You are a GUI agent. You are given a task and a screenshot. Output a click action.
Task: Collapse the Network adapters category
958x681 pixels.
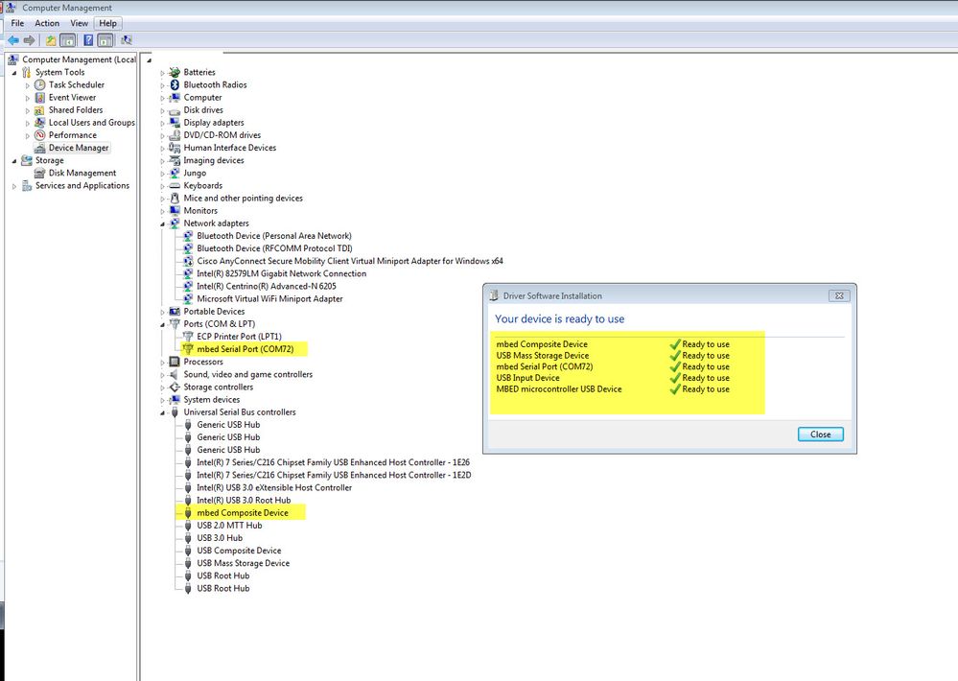[x=162, y=224]
